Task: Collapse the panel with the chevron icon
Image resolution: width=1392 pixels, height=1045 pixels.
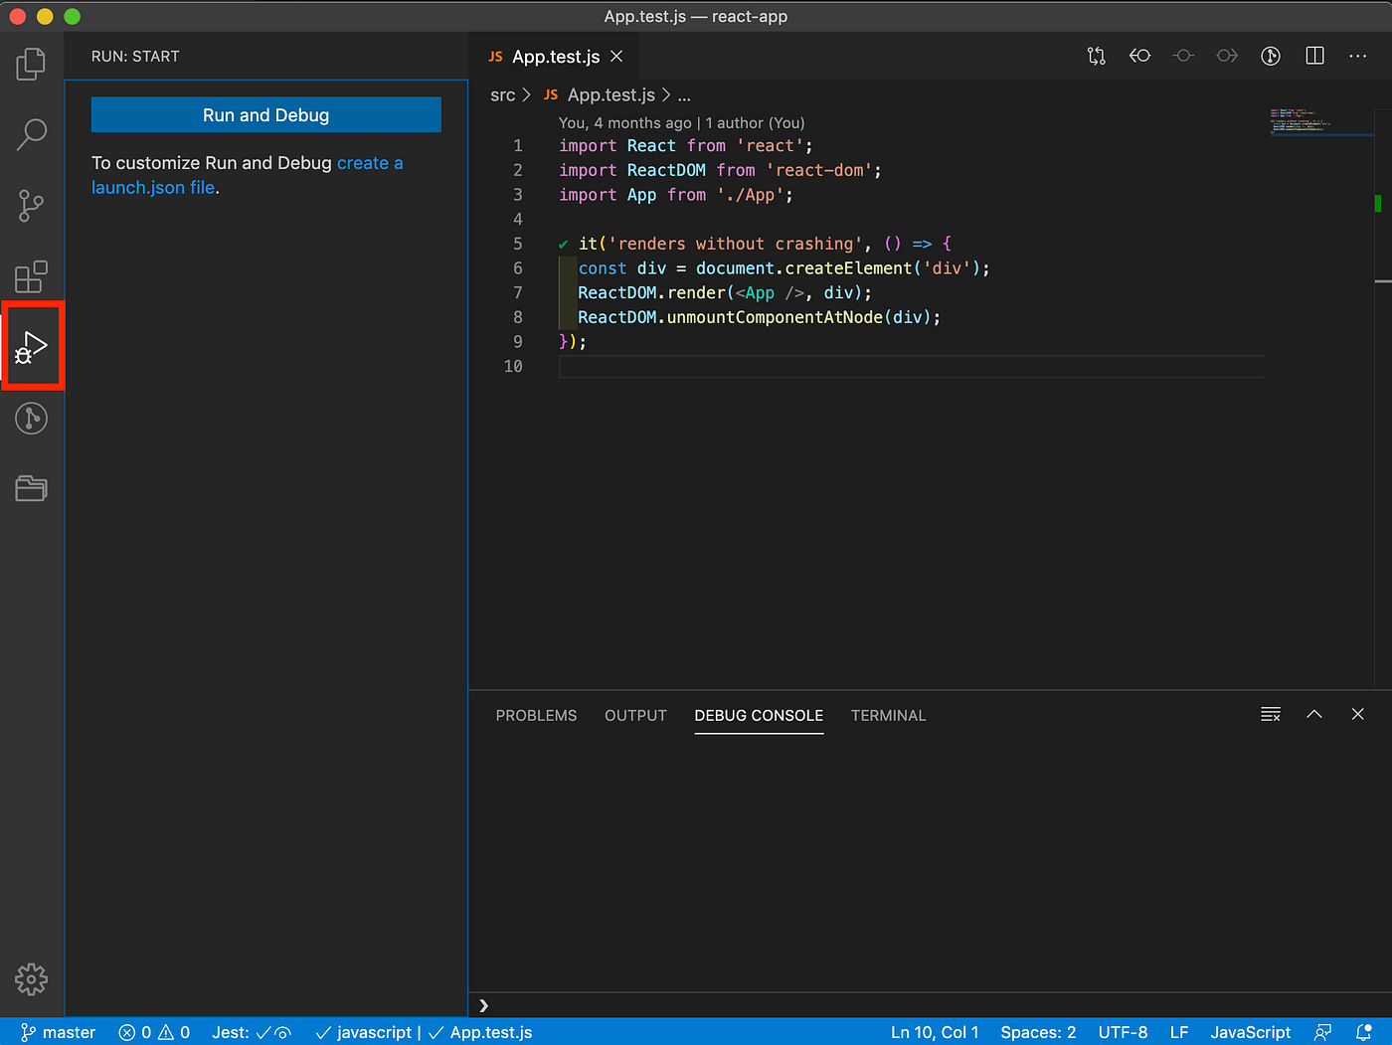Action: [1314, 714]
